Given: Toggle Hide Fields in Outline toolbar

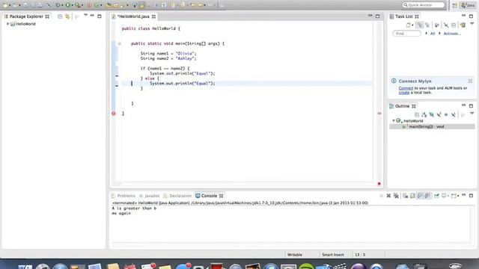Looking at the screenshot, I should [x=431, y=114].
